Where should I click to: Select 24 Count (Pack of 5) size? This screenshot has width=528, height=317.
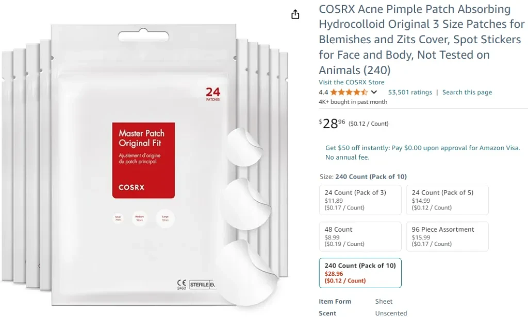click(447, 200)
